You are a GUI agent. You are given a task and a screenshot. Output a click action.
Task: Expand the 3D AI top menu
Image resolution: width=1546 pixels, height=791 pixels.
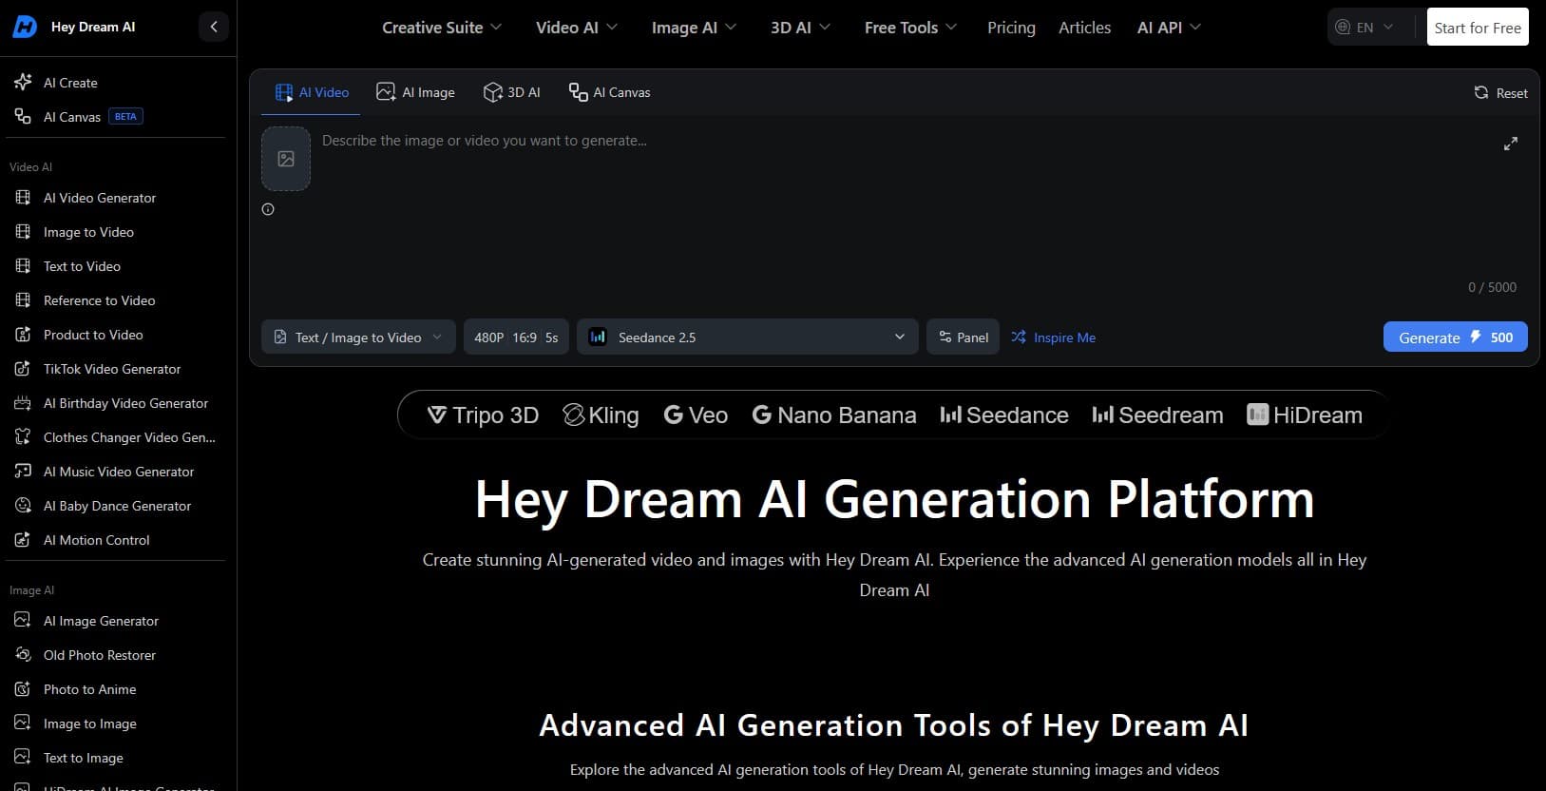tap(800, 28)
